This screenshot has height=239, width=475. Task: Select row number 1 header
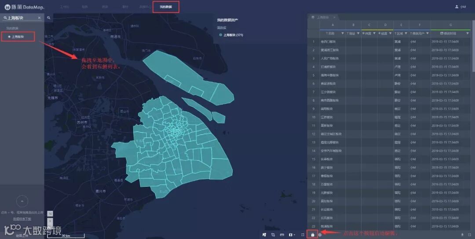pos(314,41)
